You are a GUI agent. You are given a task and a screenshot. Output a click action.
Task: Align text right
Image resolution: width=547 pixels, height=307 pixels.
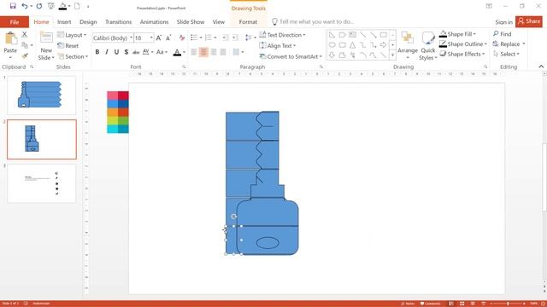coord(214,52)
